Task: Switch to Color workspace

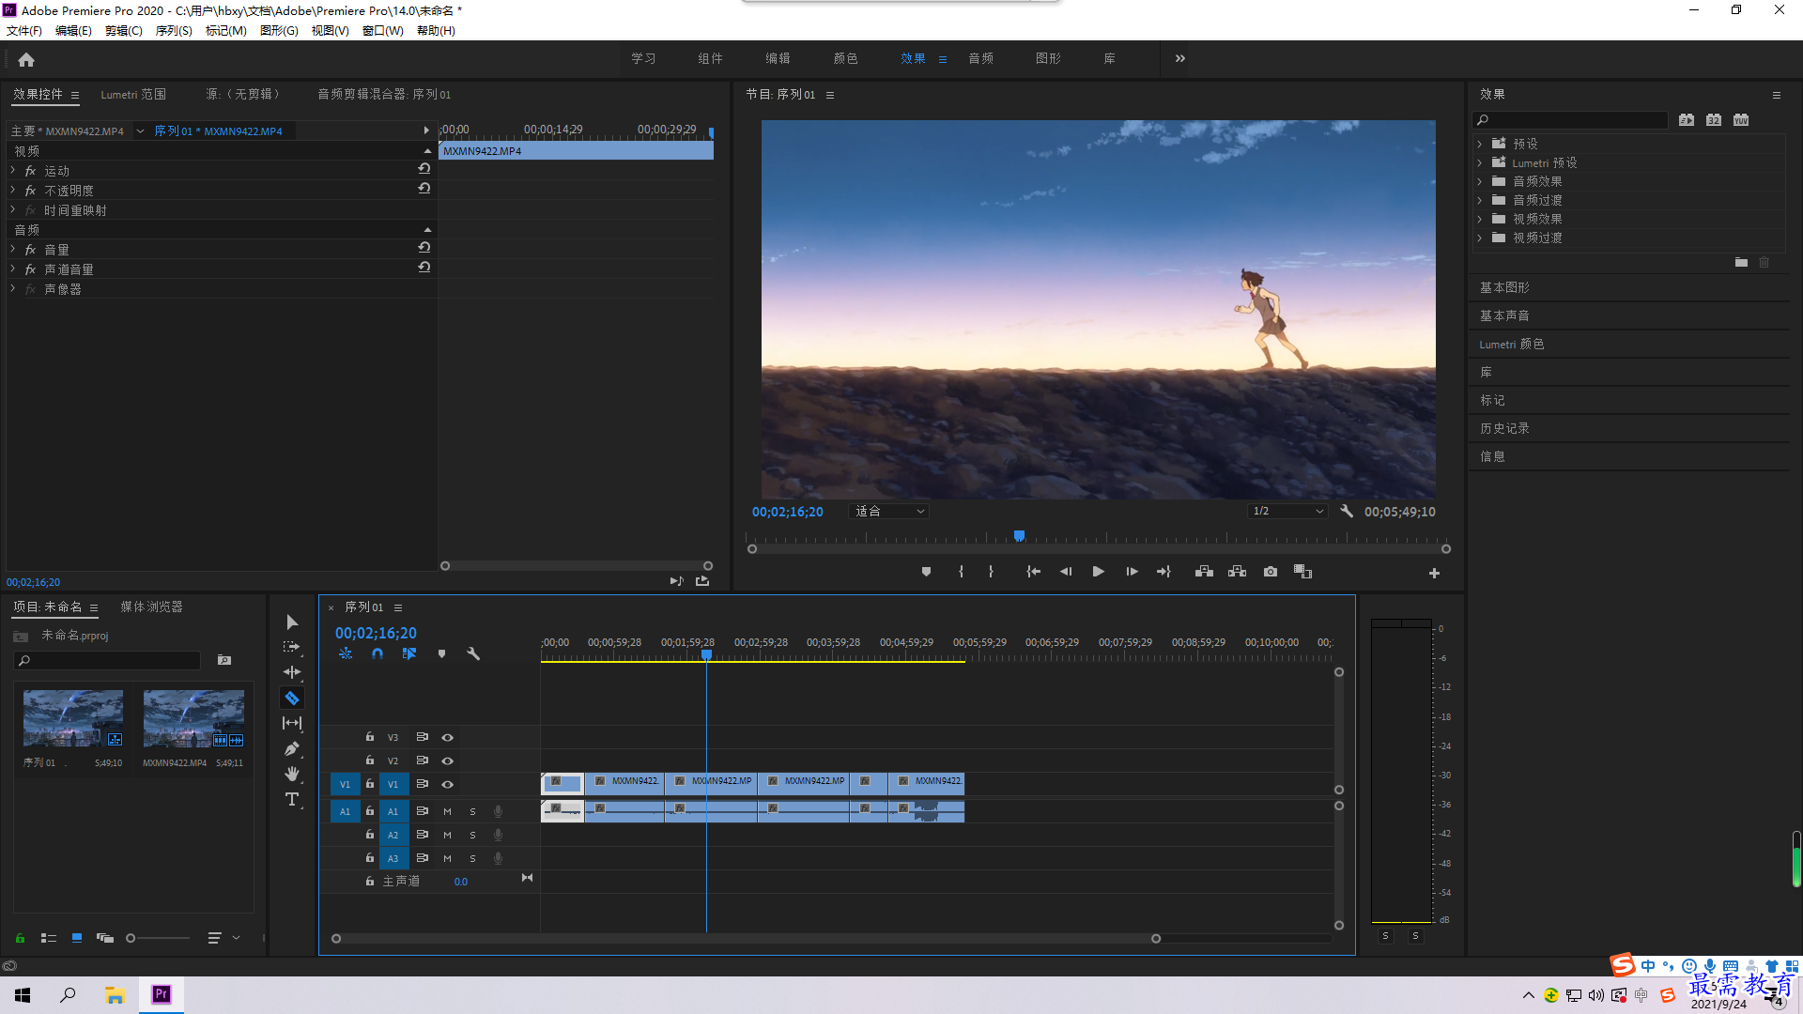Action: [x=845, y=58]
